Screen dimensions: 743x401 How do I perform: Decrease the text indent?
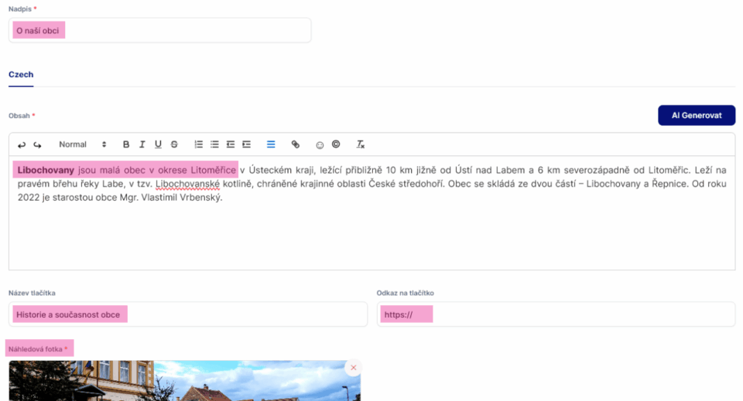[231, 144]
